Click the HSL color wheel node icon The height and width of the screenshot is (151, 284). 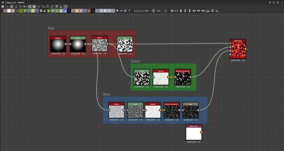coord(65,11)
